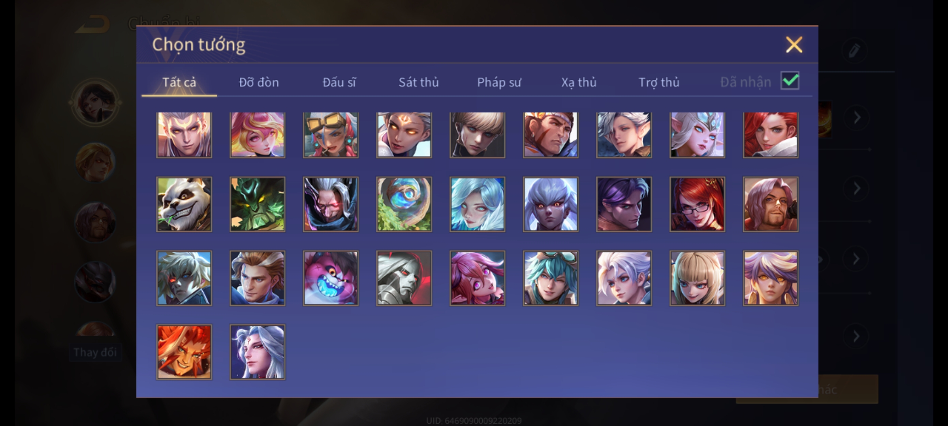
Task: Choose the teal-haired goggles hero
Action: tap(551, 278)
